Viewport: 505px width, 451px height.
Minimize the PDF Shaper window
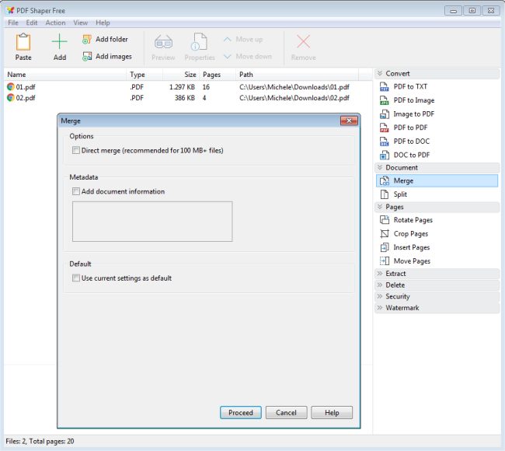tap(453, 11)
